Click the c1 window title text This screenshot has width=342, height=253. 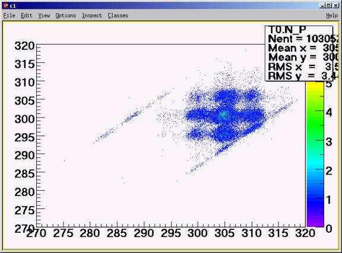tap(12, 6)
